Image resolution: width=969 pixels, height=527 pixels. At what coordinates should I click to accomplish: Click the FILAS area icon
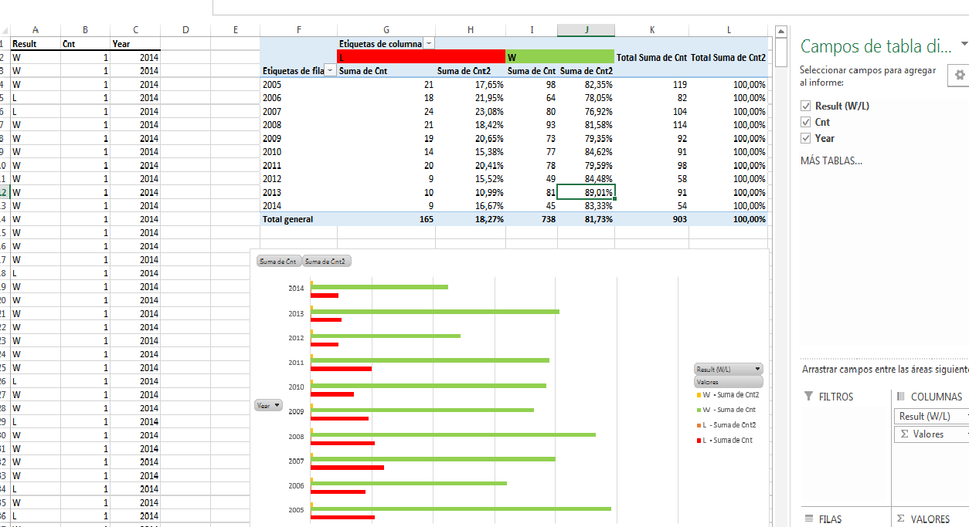(808, 519)
